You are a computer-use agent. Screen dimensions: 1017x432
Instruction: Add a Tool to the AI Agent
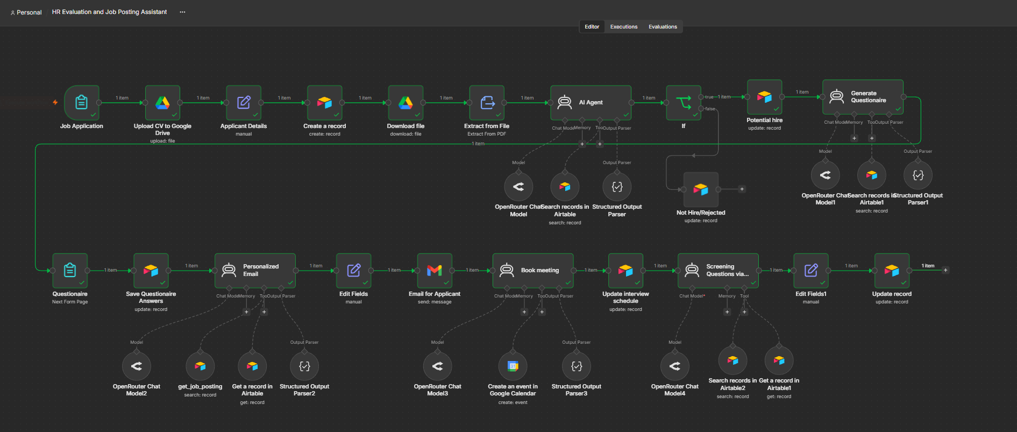point(600,144)
